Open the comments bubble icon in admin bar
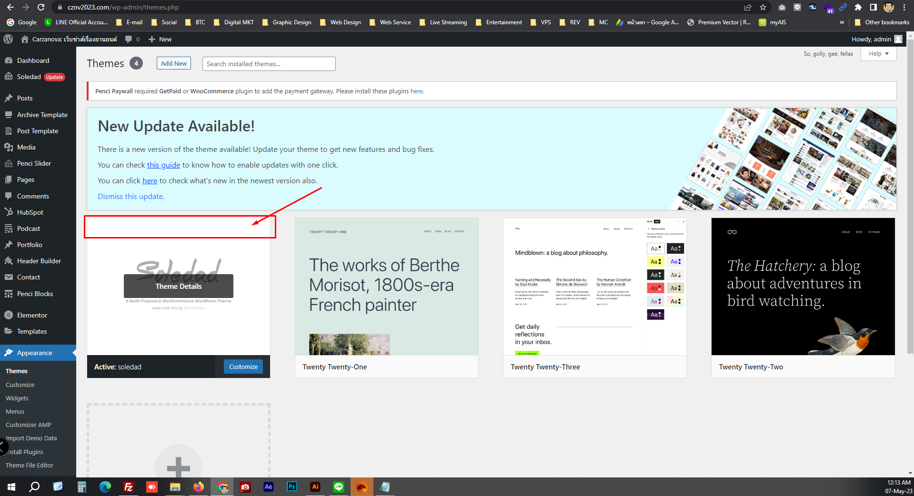The height and width of the screenshot is (496, 914). [x=132, y=39]
